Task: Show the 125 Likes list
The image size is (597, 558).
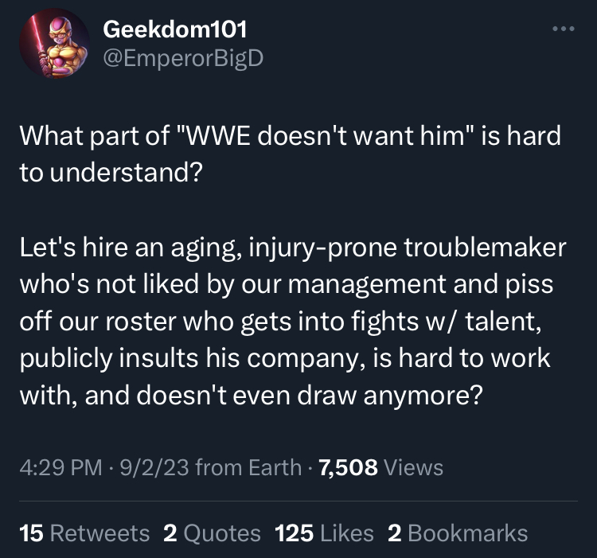Action: 323,533
